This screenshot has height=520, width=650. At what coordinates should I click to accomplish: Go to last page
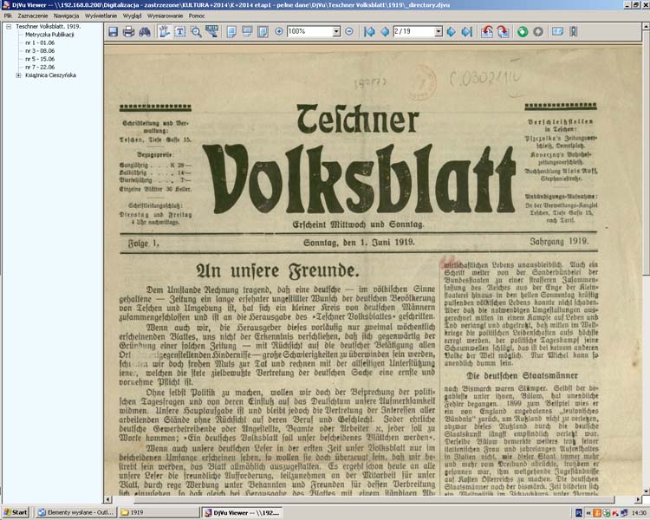click(467, 31)
